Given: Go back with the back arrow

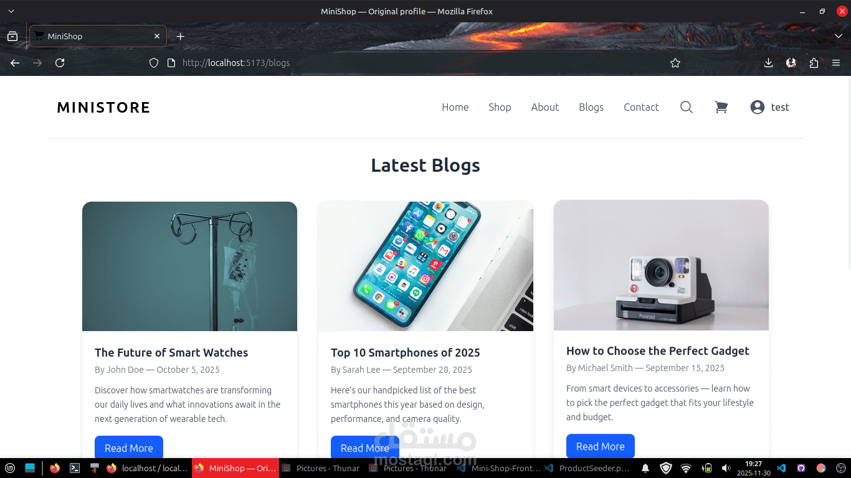Looking at the screenshot, I should click(15, 63).
